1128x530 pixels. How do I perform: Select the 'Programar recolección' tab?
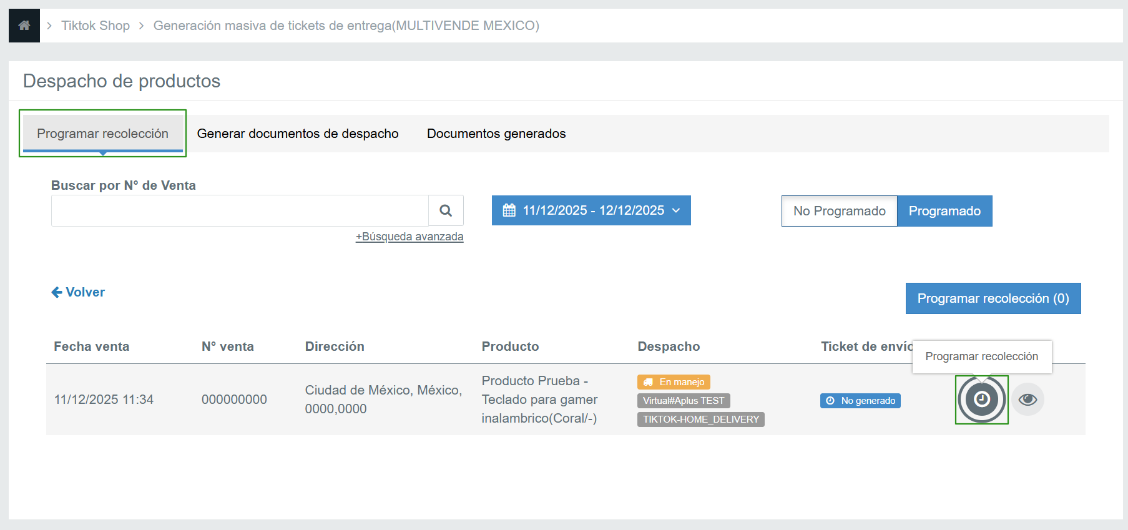[x=103, y=134]
